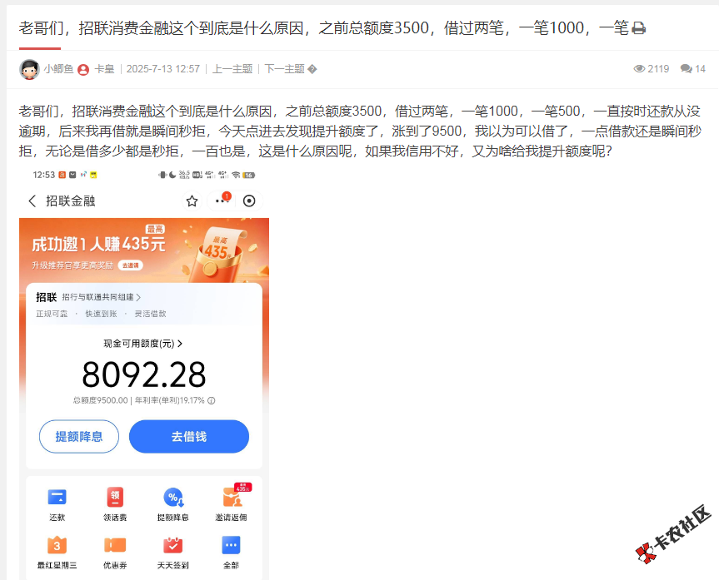Image resolution: width=719 pixels, height=580 pixels.
Task: Open the 卡皇 user rank link
Action: coord(104,69)
